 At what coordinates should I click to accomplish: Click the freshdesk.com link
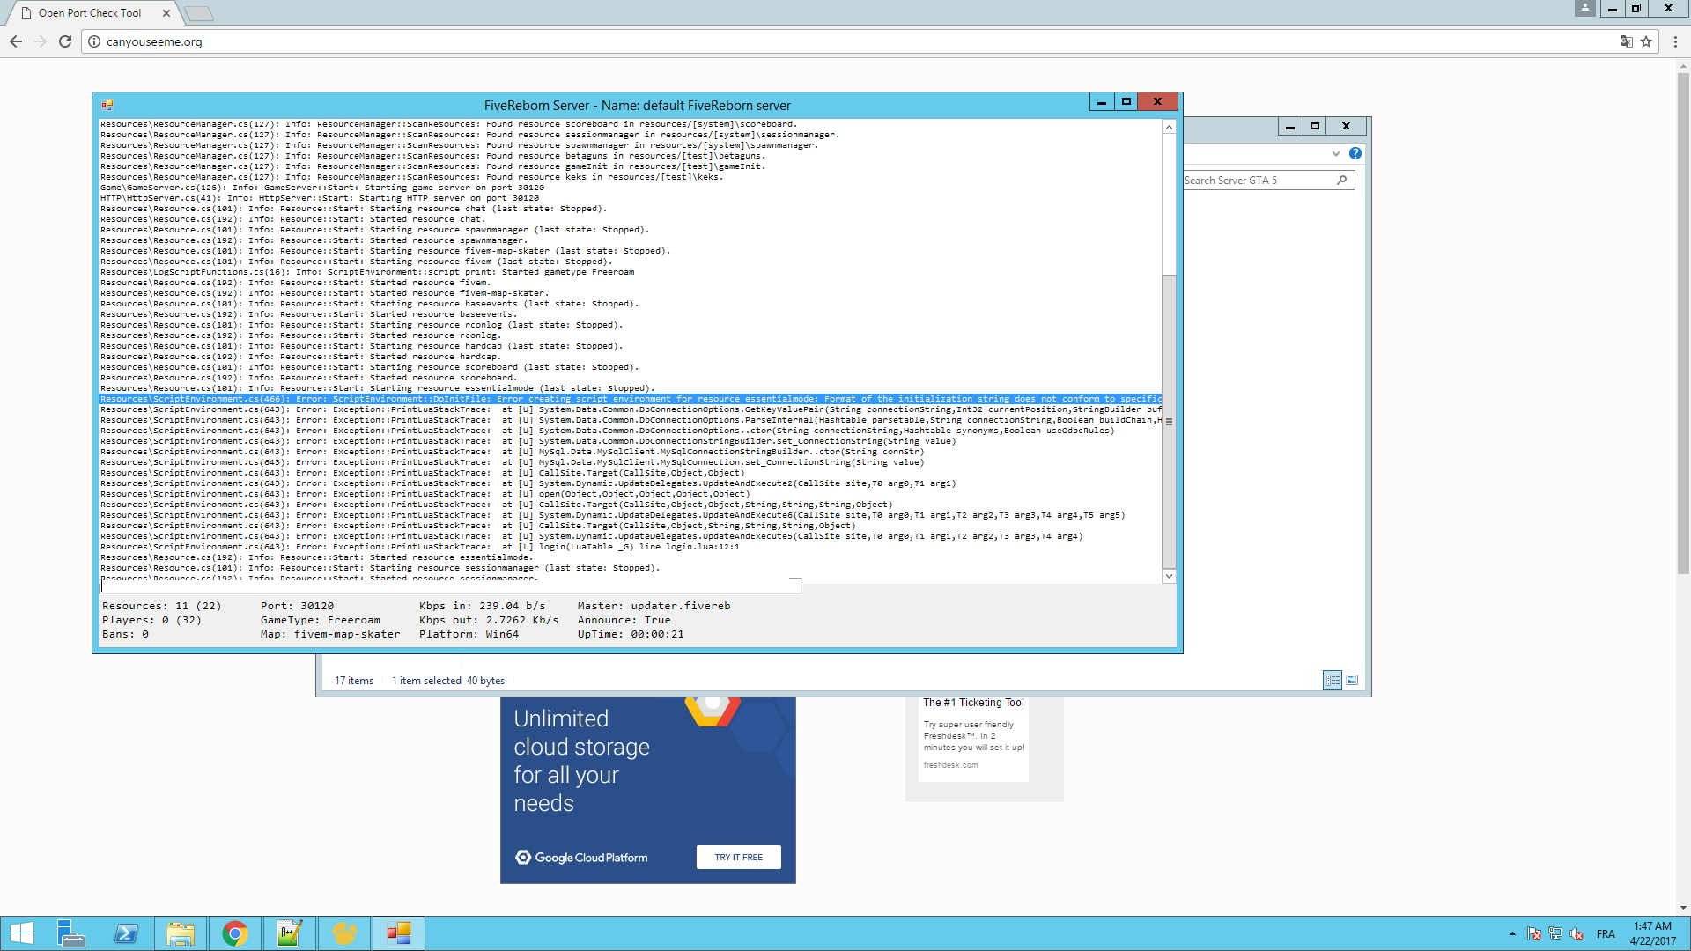point(950,765)
